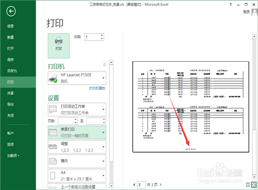258x190 pixels.
Task: Go to previous page in preview
Action: pos(134,185)
